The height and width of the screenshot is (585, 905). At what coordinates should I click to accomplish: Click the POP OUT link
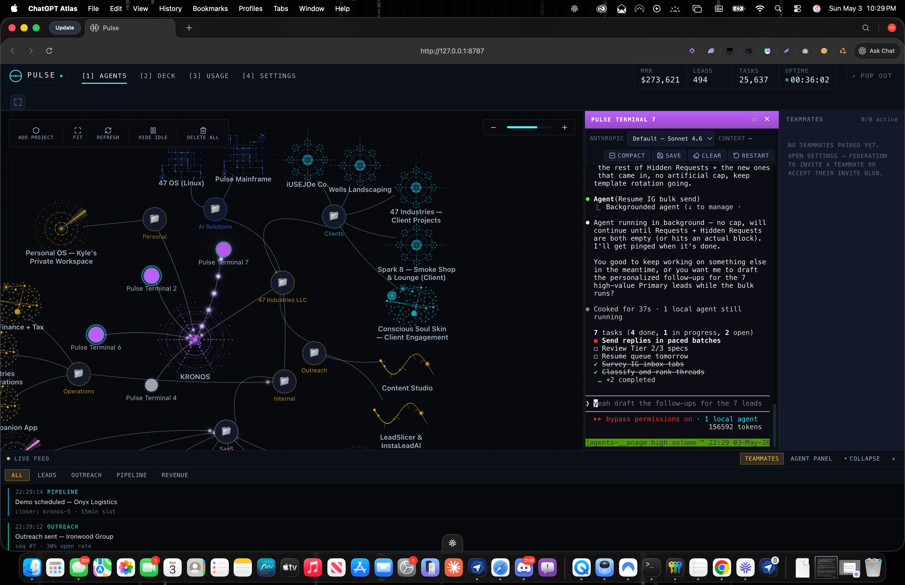[x=871, y=76]
